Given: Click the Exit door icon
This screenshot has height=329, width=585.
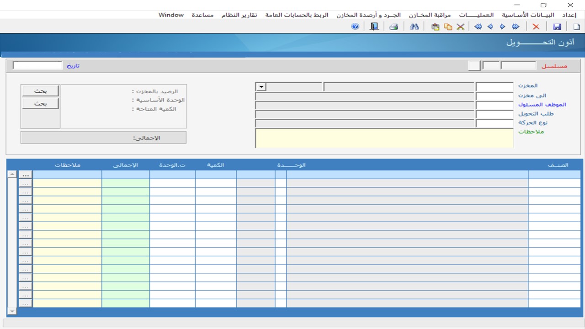Looking at the screenshot, I should point(374,27).
